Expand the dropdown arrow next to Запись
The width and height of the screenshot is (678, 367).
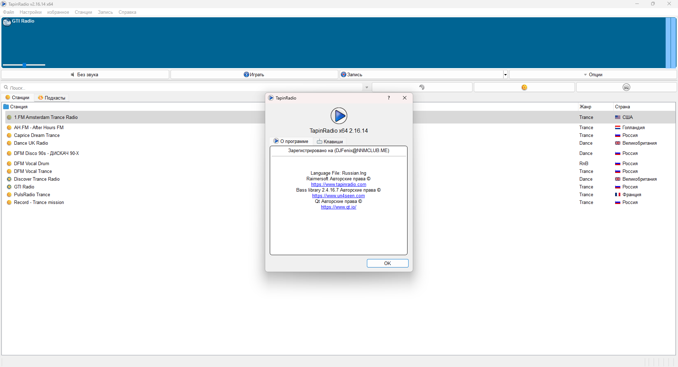click(x=505, y=74)
